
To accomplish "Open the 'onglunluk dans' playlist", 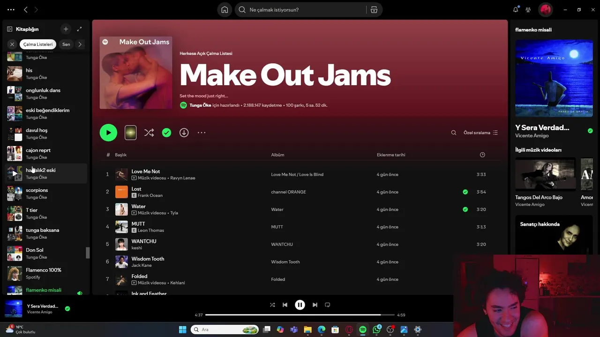I will point(46,94).
